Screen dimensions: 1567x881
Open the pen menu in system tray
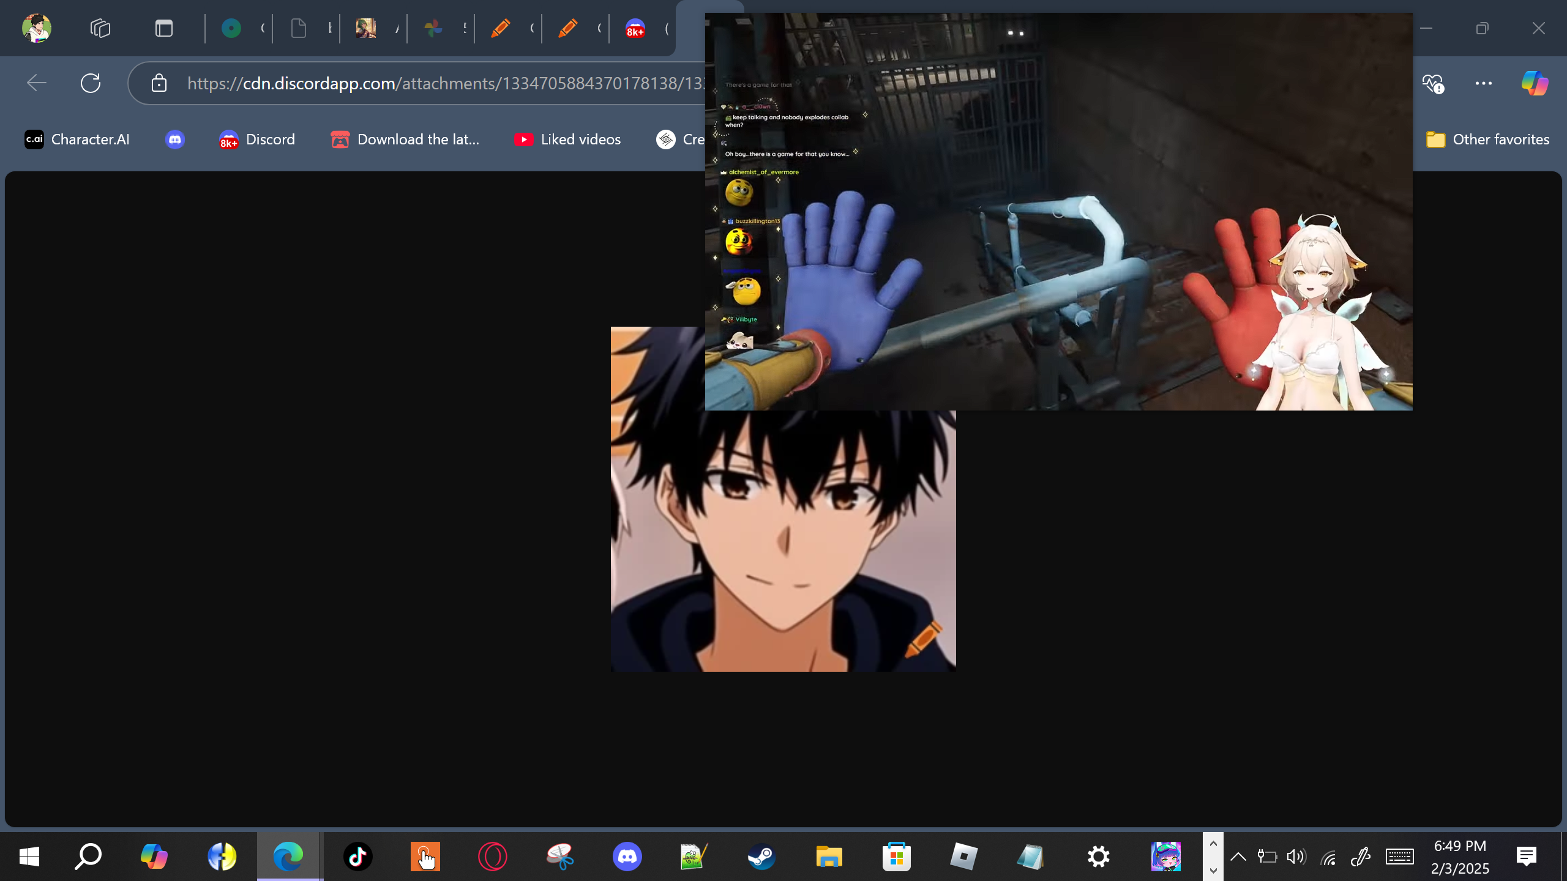click(x=1360, y=857)
